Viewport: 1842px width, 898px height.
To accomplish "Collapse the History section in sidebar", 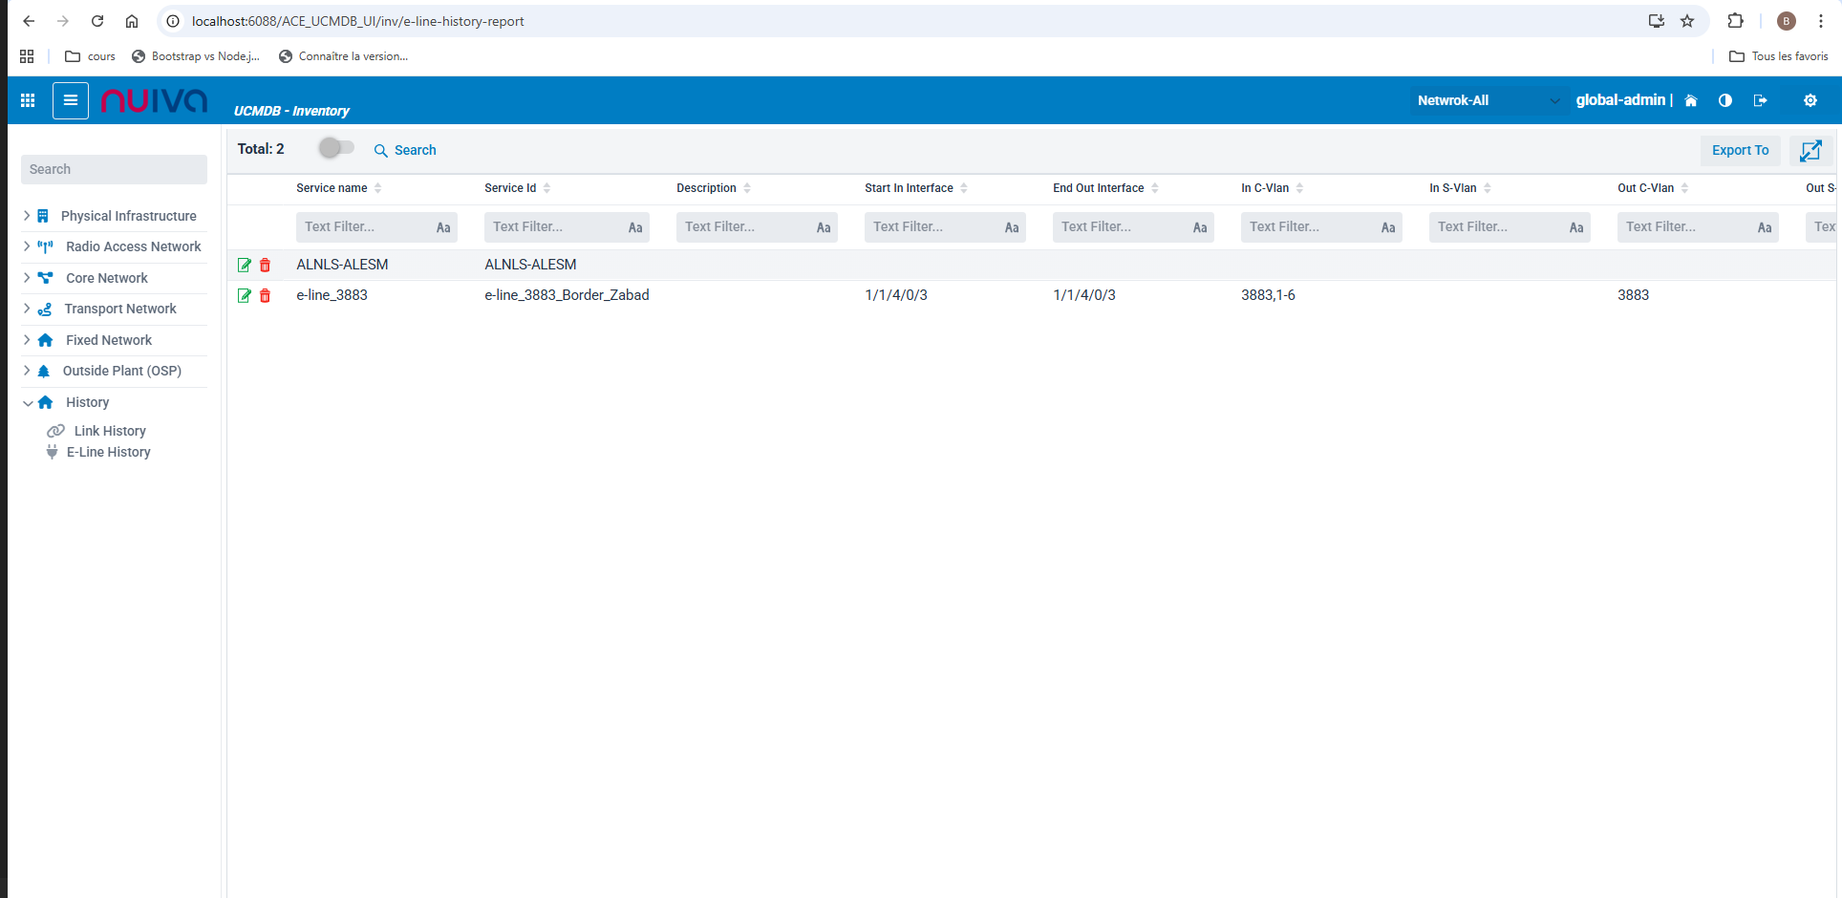I will coord(28,403).
